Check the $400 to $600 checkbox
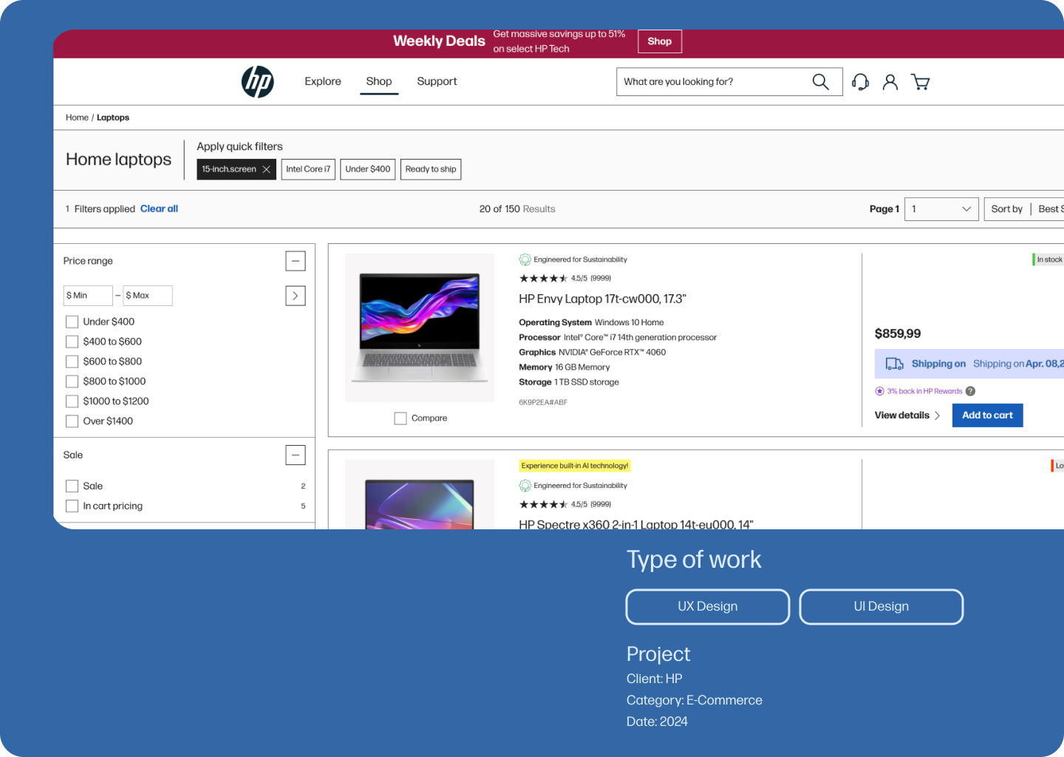 [x=72, y=342]
